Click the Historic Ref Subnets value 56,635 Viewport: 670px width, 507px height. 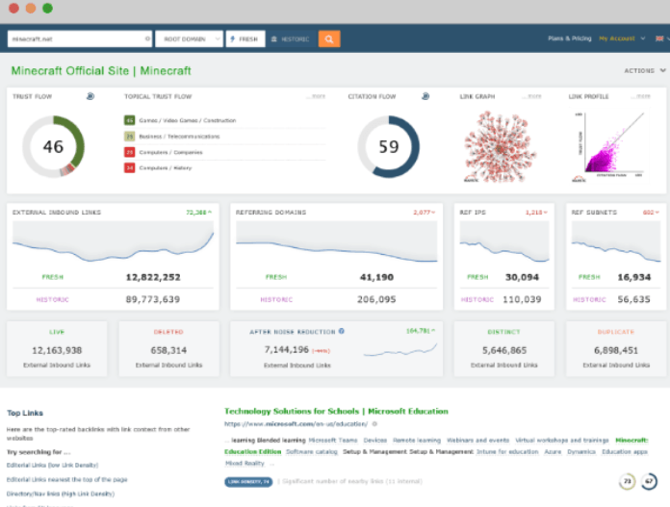tap(633, 299)
